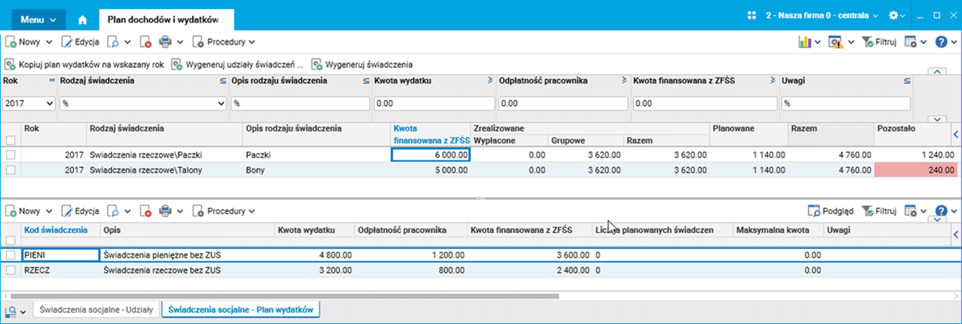Click the windows grid icon in title bar

click(752, 15)
